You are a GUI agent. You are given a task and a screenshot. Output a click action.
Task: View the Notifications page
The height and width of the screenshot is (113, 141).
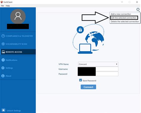11,60
